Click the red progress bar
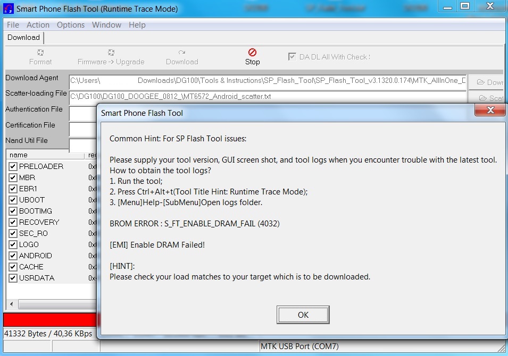This screenshot has width=508, height=356. (50, 320)
